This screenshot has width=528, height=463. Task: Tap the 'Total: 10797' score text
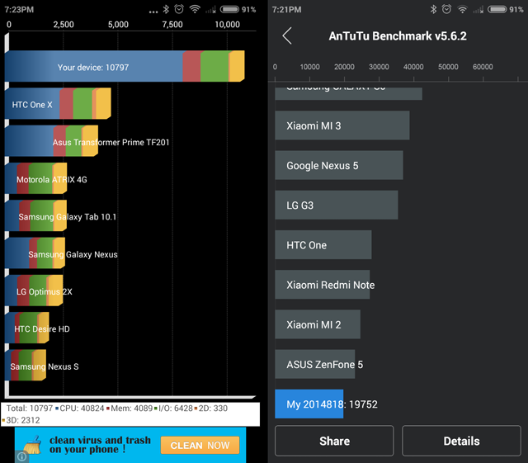pyautogui.click(x=30, y=409)
